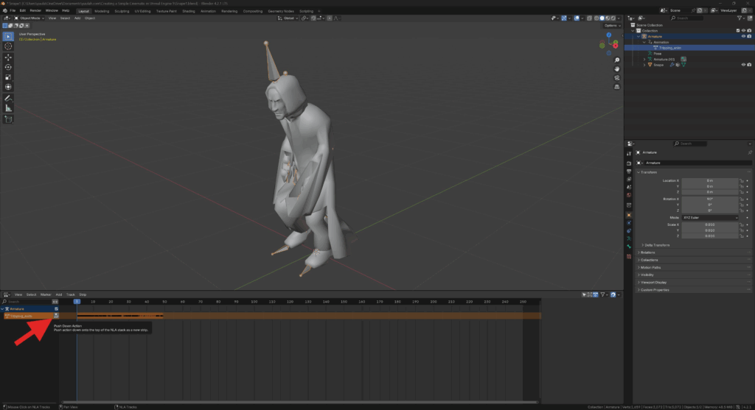
Task: Select the Rotate tool in the viewport toolbar
Action: point(9,67)
